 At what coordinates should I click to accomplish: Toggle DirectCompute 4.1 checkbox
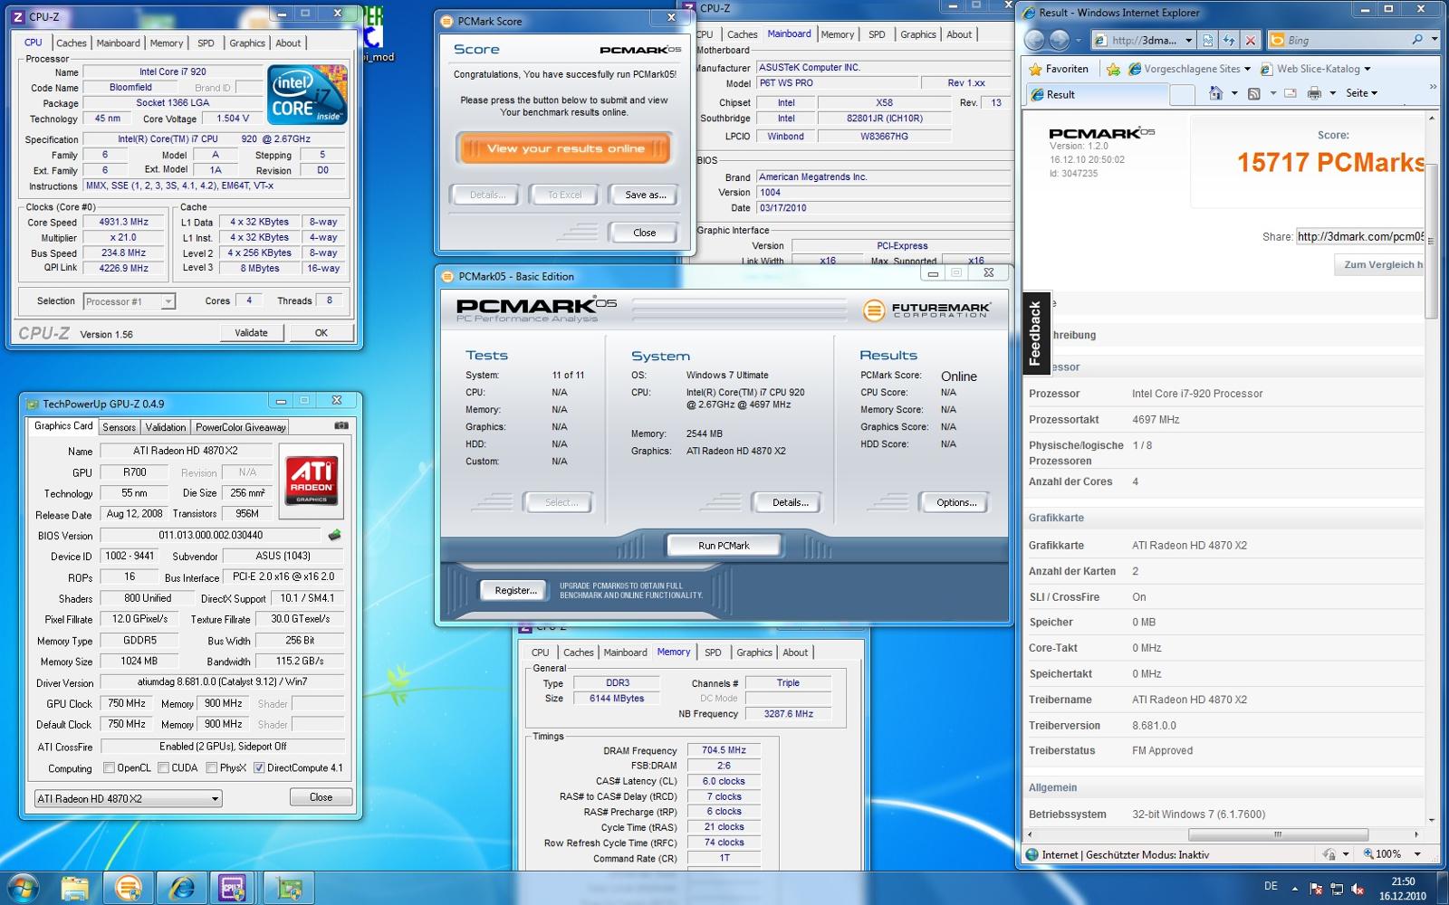pos(259,768)
